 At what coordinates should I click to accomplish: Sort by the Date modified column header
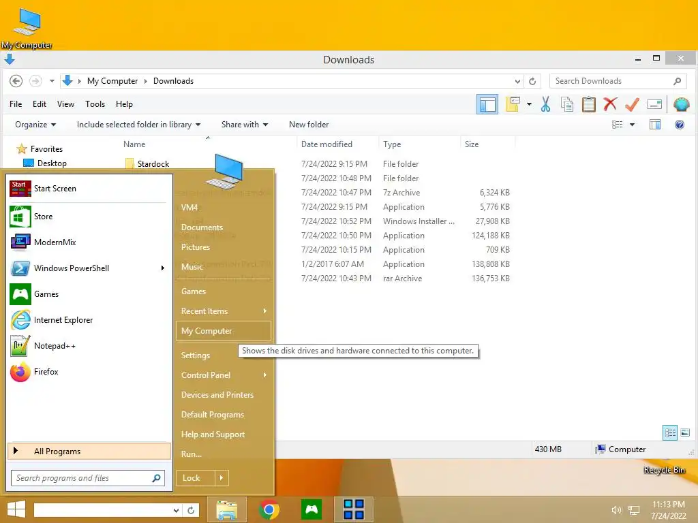click(x=327, y=144)
